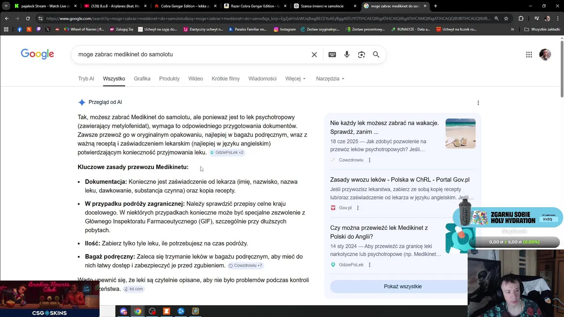Image resolution: width=564 pixels, height=317 pixels.
Task: Close the Cobra Gengar Edition lekka tab
Action: point(215,6)
